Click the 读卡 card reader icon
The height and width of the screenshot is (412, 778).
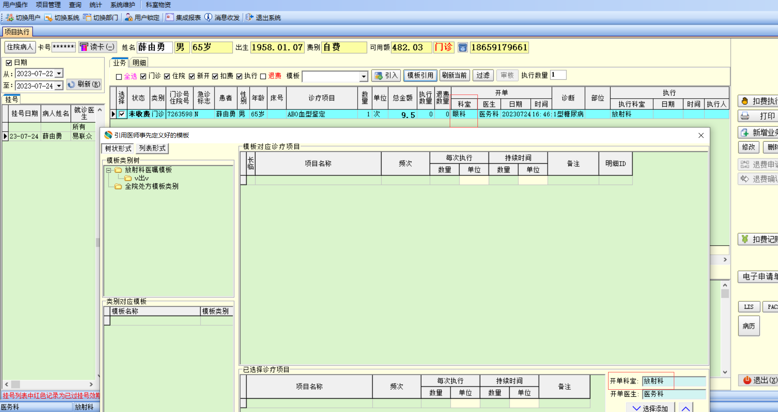[84, 47]
